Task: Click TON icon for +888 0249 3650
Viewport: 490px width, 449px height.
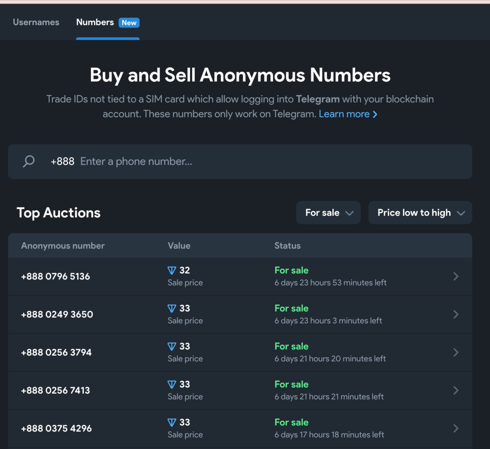Action: point(172,309)
